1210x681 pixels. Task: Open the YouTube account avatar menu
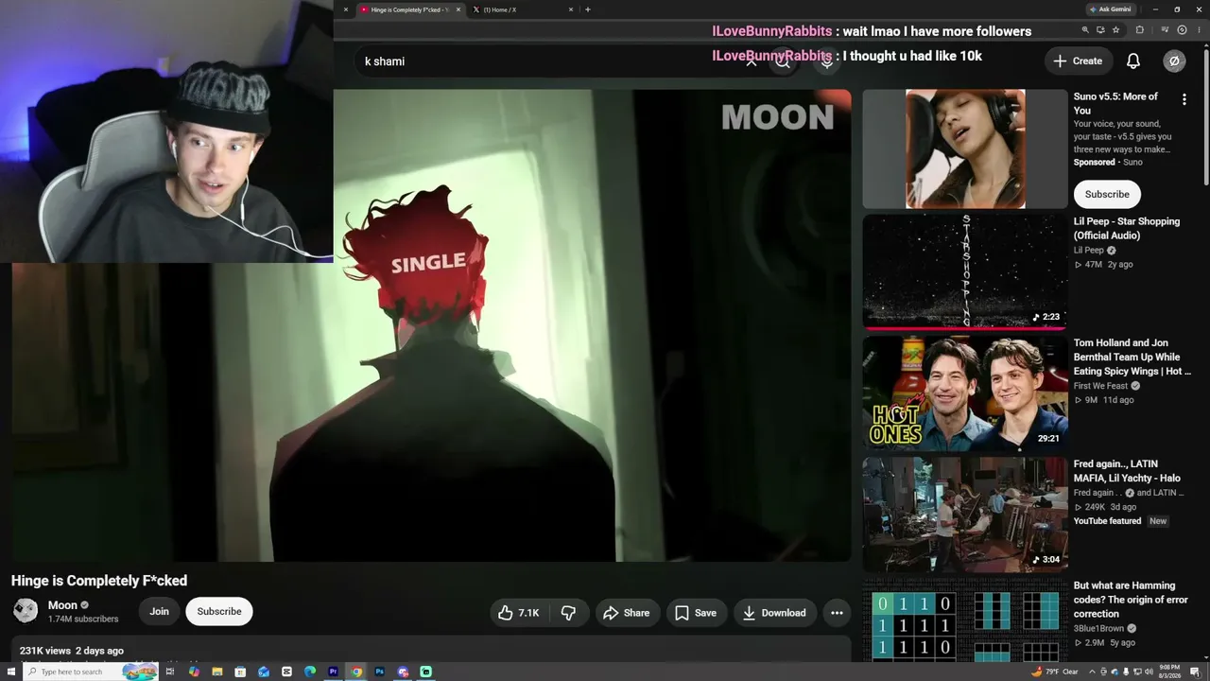(x=1174, y=61)
